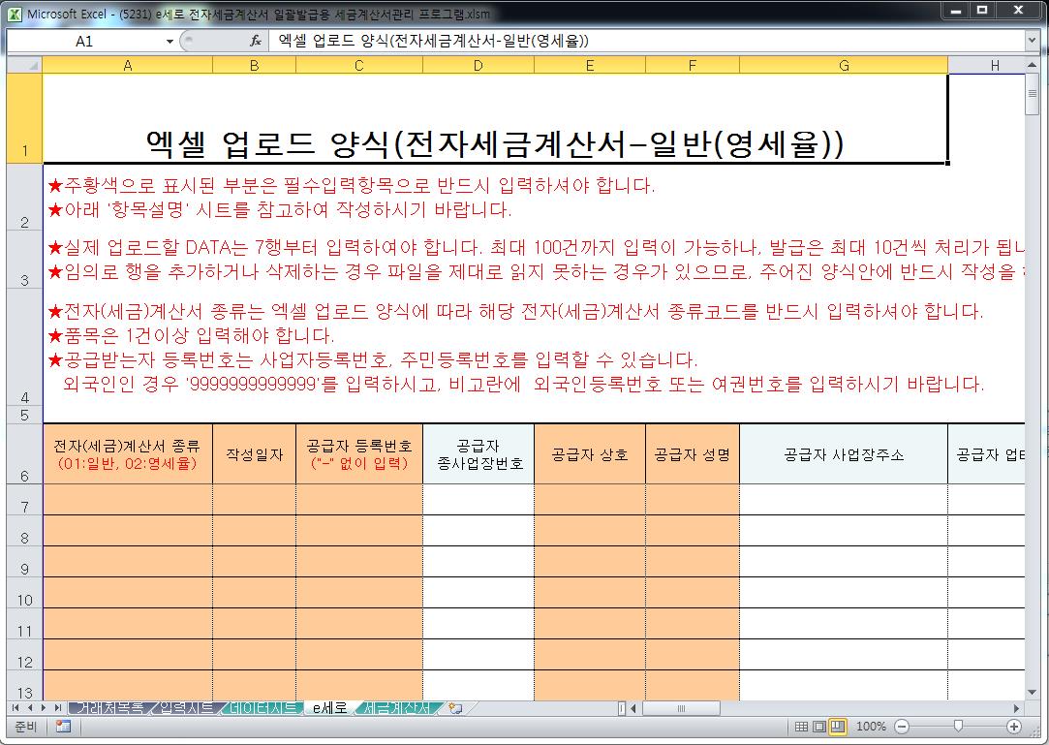
Task: Select Page Break Preview view icon
Action: tap(839, 726)
